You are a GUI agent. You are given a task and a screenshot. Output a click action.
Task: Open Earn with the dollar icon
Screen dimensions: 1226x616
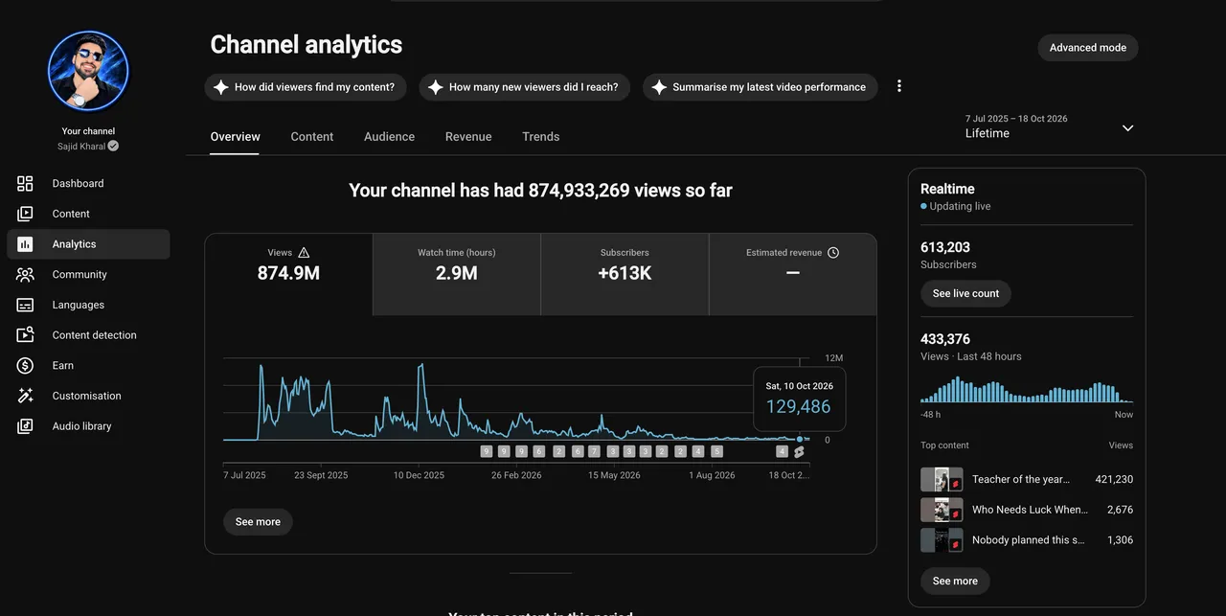(x=25, y=365)
